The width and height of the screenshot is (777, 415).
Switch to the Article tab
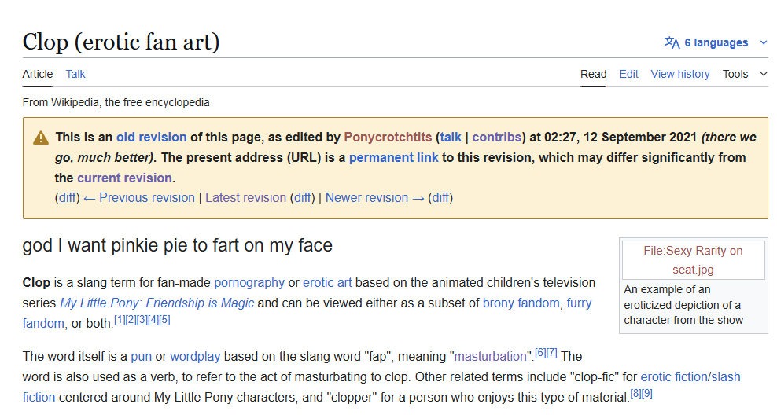[38, 74]
